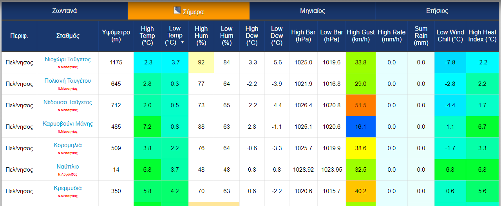501x206 pixels.
Task: Sort by Σταθμός column header
Action: (68, 36)
